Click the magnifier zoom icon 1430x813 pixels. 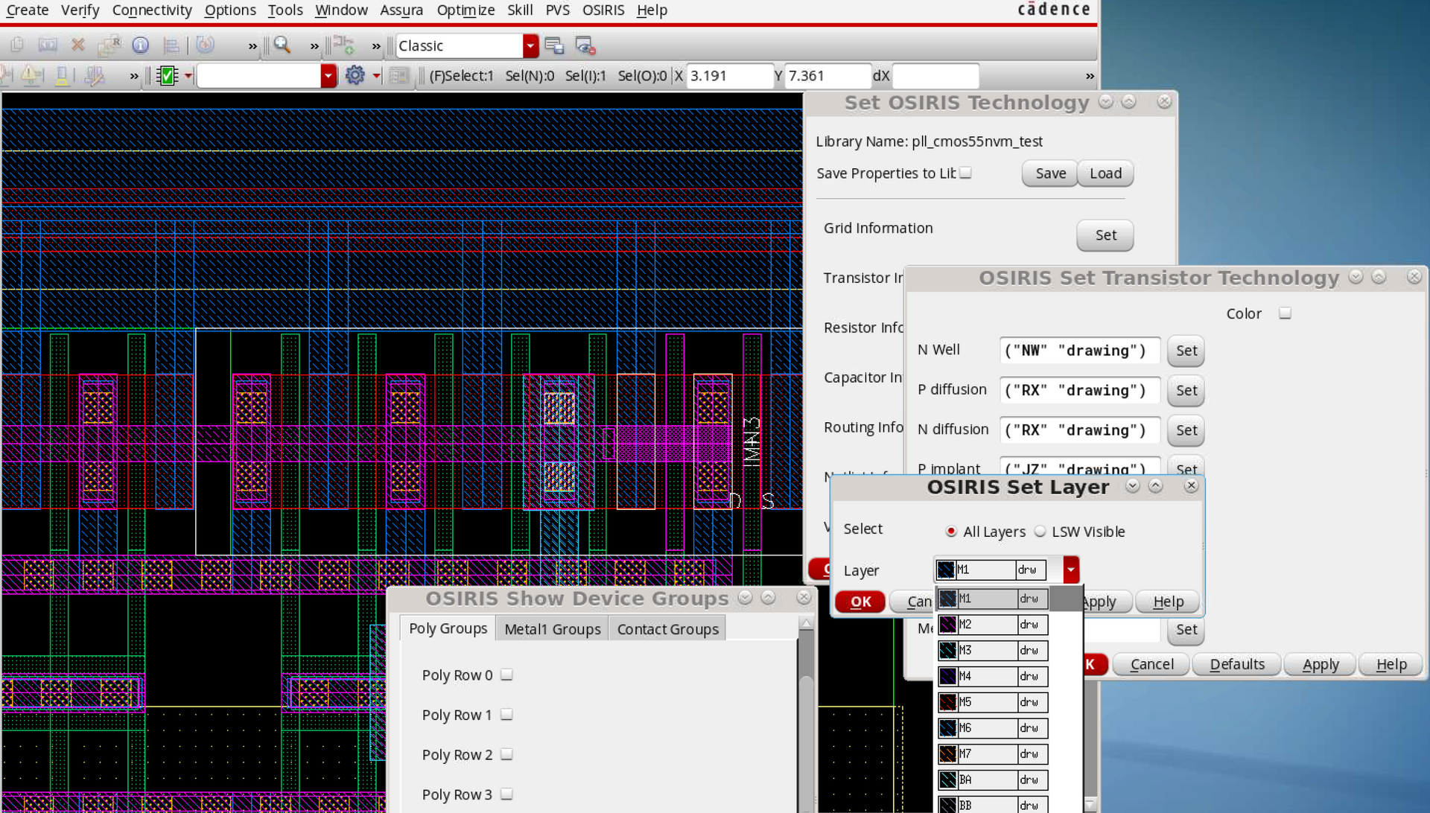point(282,45)
